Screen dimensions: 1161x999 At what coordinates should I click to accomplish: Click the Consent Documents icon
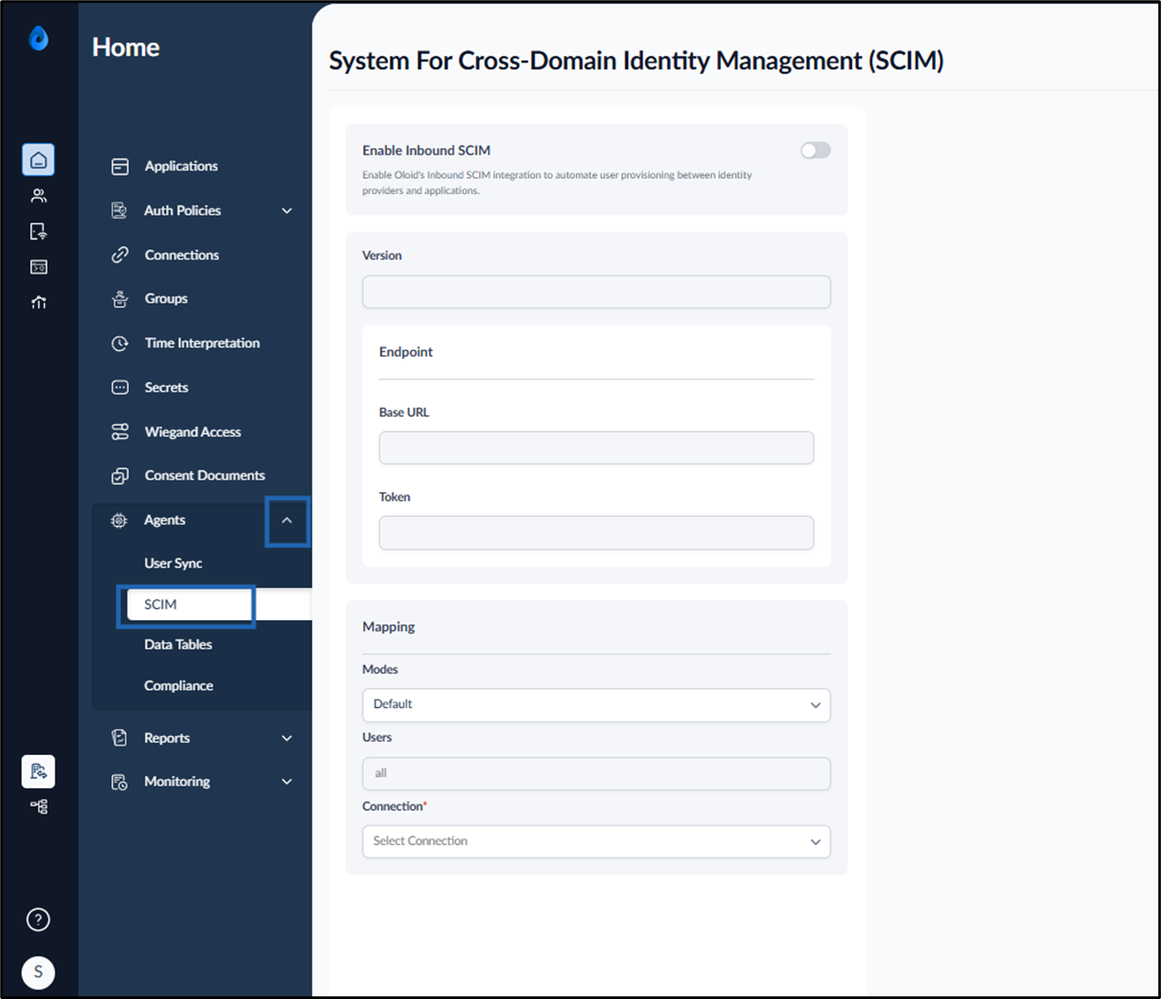tap(120, 476)
